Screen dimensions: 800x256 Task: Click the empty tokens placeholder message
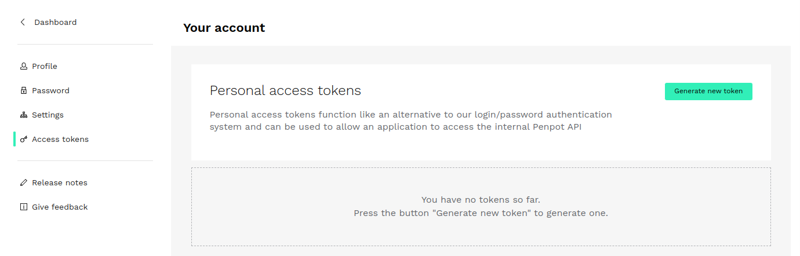481,206
